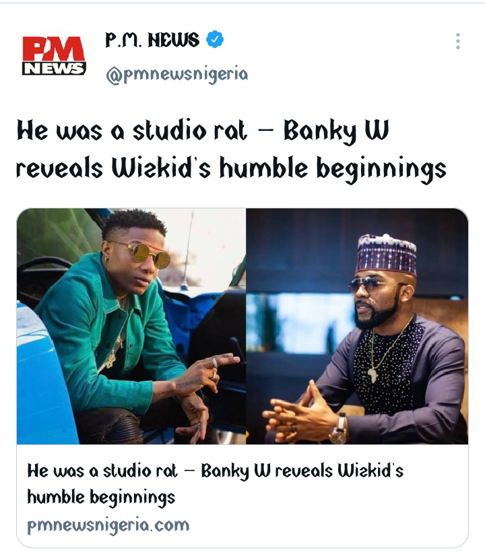Click "Banky W" in the tweet headline

pos(336,131)
